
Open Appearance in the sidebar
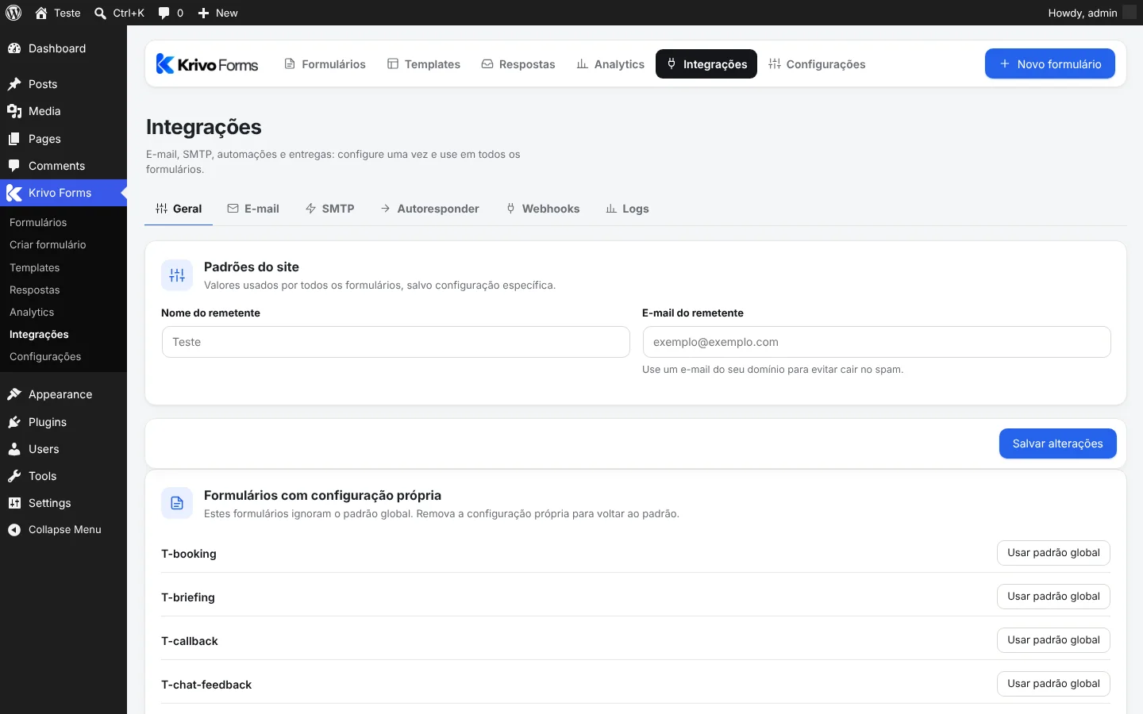[x=63, y=394]
